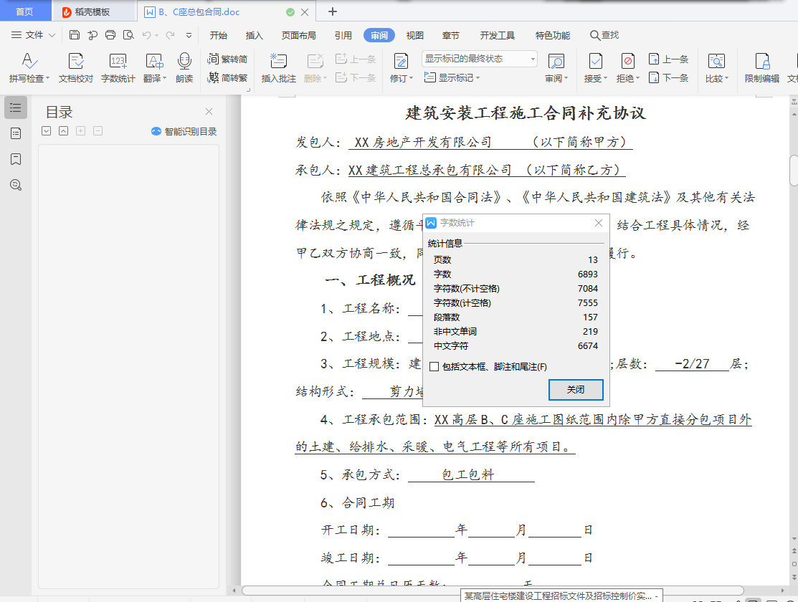The image size is (798, 602).
Task: Switch to the 视图 ribbon tab
Action: (415, 35)
